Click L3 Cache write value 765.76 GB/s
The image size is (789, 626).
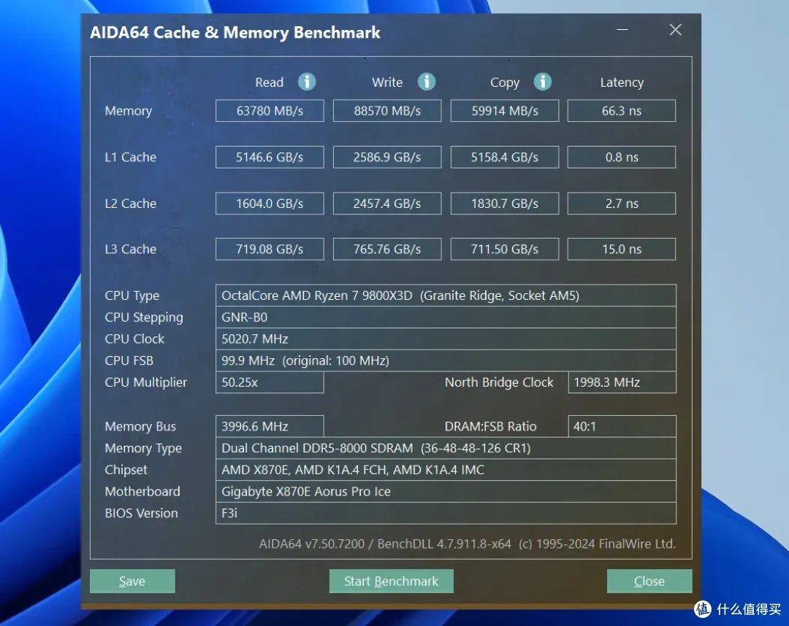pos(387,250)
